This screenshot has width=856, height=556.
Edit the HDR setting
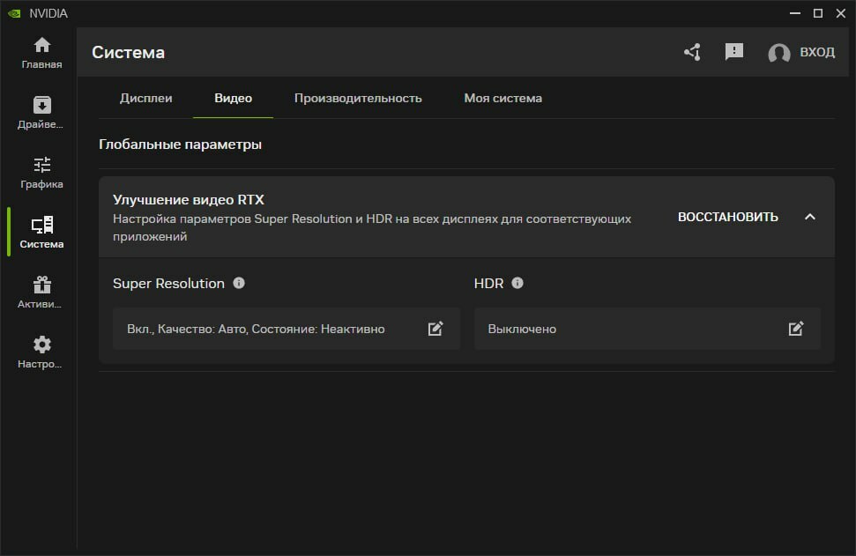click(x=796, y=329)
